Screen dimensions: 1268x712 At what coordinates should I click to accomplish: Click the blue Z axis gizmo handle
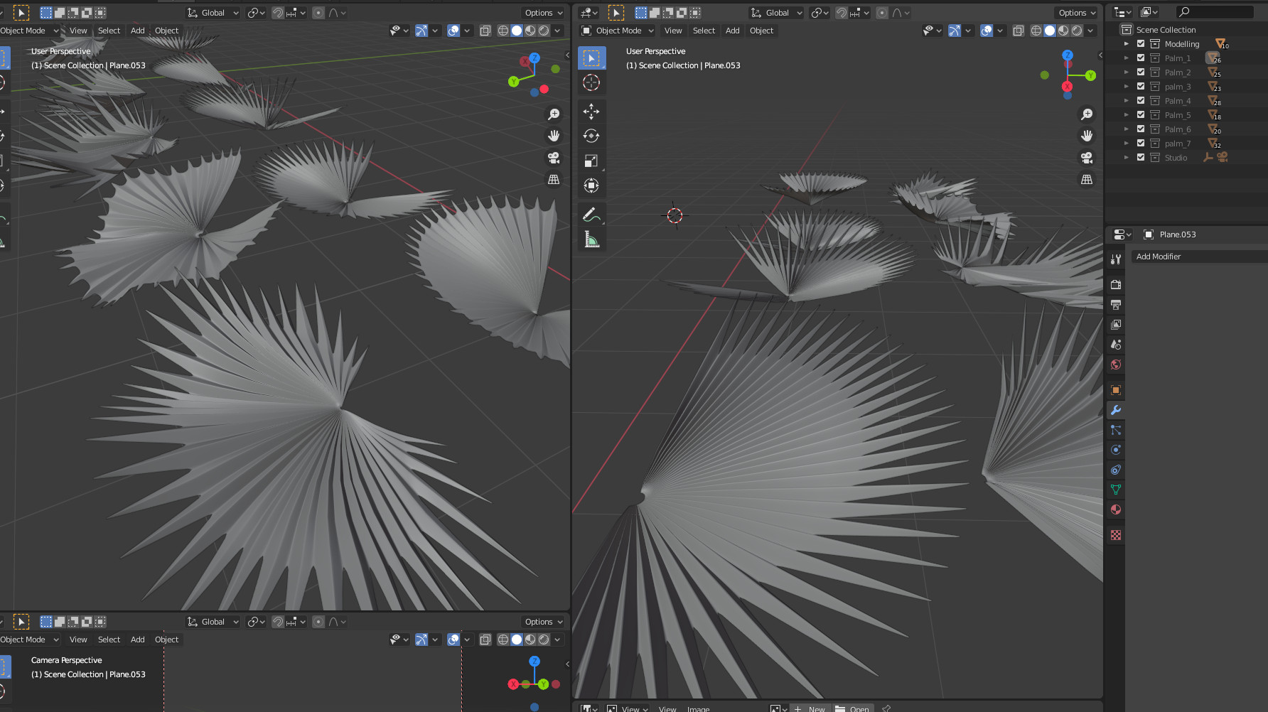[1067, 55]
